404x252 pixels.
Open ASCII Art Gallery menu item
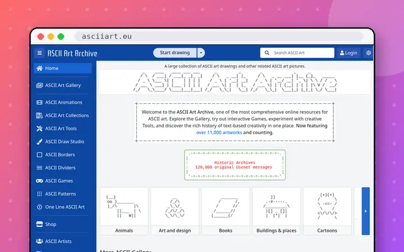pos(62,86)
